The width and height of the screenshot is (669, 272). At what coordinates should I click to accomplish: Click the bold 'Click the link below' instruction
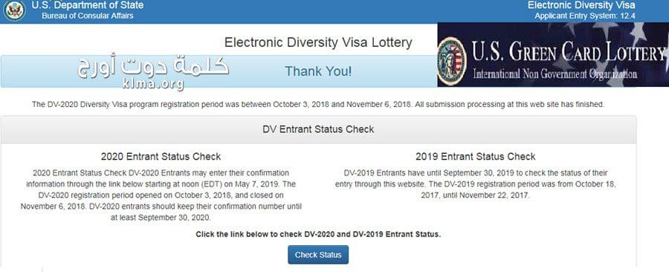click(x=318, y=234)
